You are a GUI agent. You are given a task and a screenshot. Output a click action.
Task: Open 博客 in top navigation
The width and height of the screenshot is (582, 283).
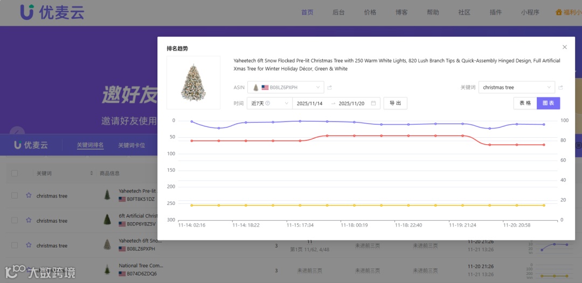401,12
